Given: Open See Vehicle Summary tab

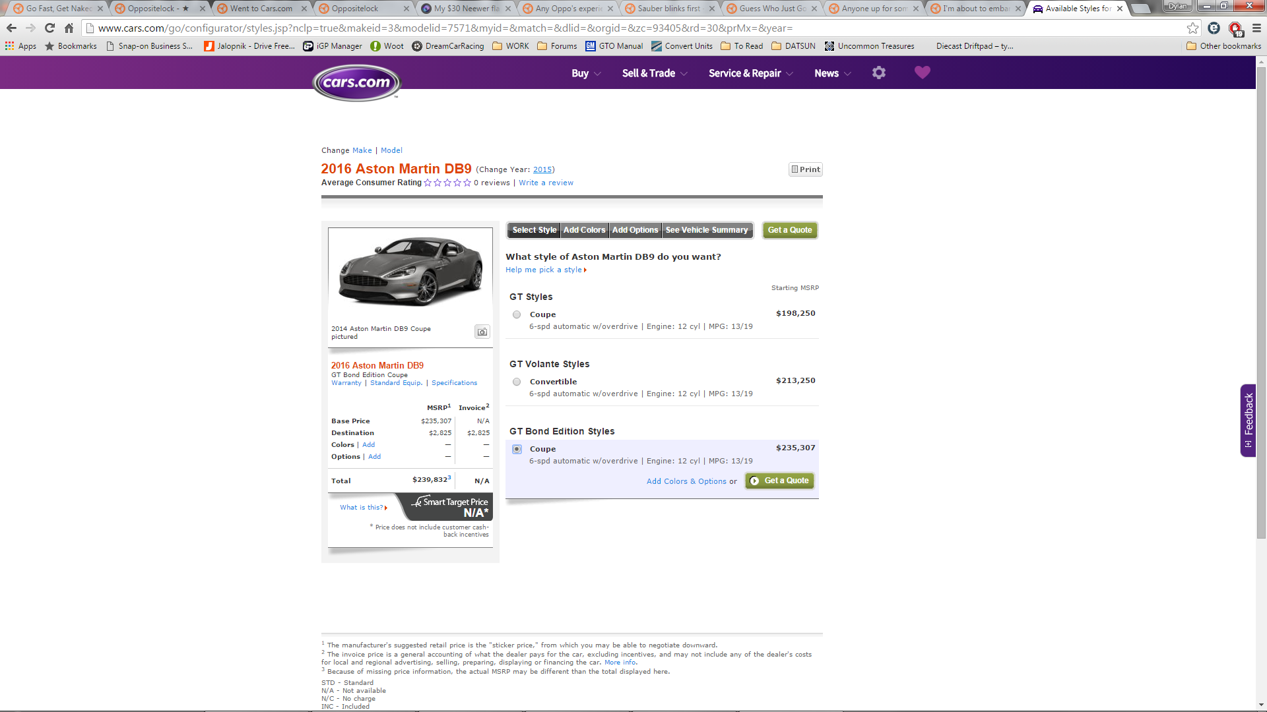Looking at the screenshot, I should tap(707, 230).
